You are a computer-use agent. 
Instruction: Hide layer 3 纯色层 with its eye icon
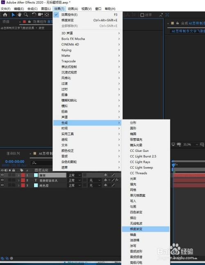coord(2,185)
